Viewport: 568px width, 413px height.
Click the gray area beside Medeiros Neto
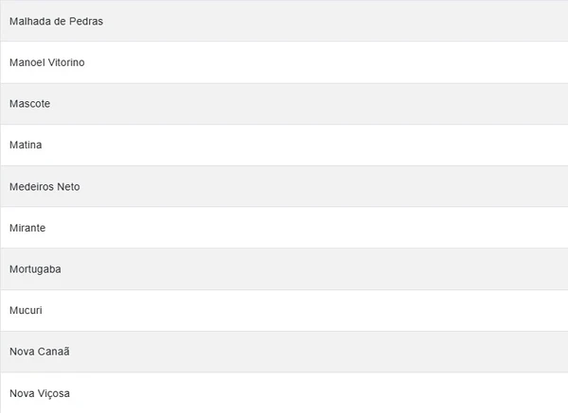[x=331, y=187]
